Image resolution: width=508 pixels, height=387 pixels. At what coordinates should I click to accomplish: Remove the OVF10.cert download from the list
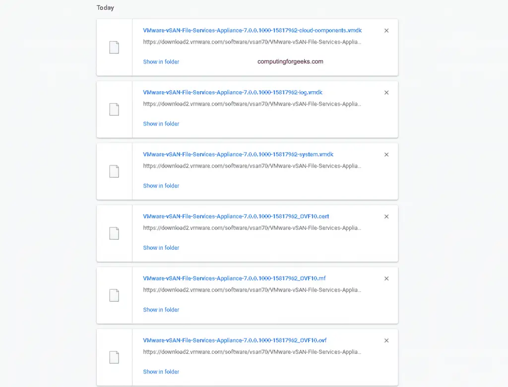(x=386, y=217)
